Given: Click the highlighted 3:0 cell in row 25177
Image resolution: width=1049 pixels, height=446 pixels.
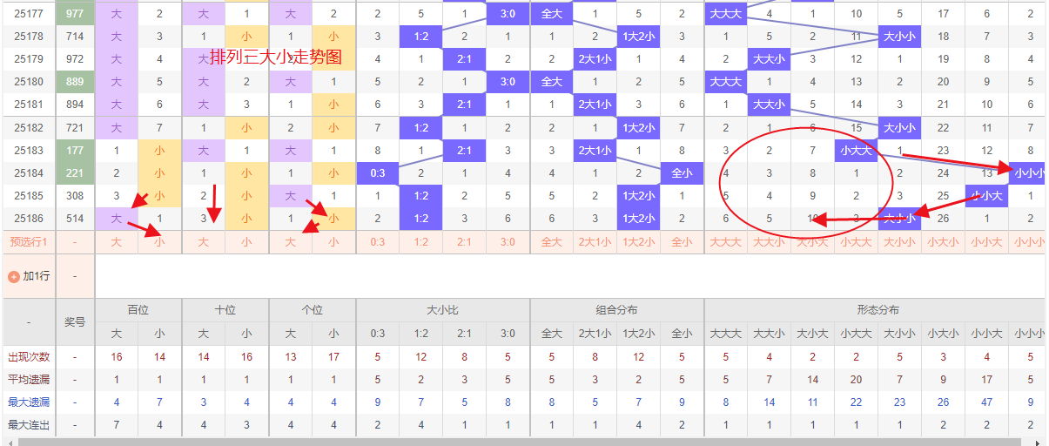Looking at the screenshot, I should 508,14.
